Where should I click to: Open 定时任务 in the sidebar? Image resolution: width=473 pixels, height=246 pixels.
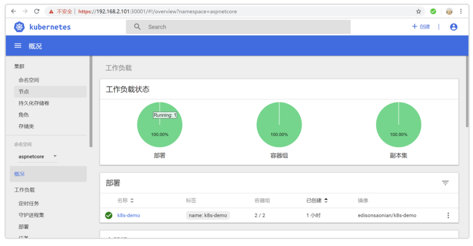(29, 204)
